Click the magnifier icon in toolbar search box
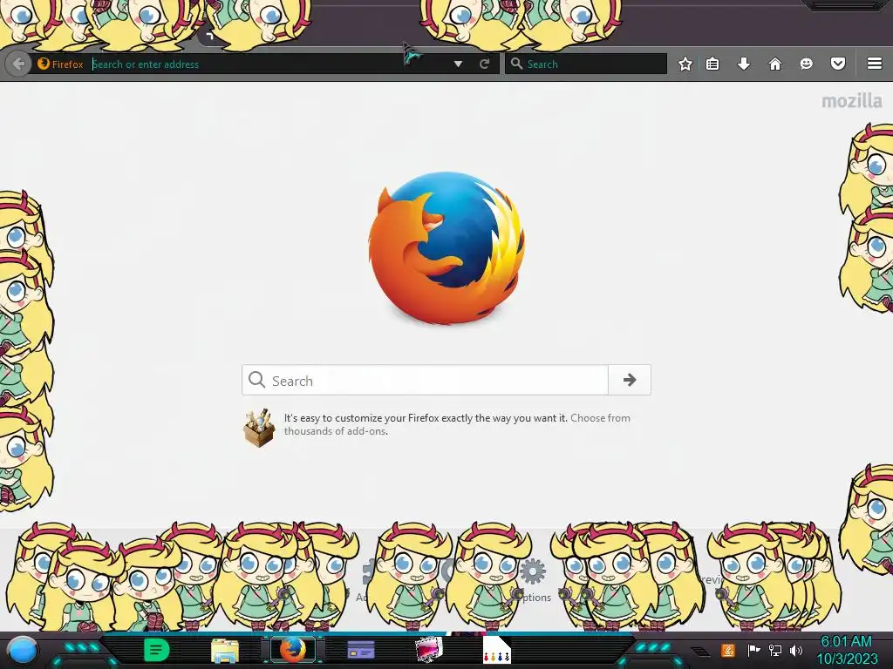The image size is (893, 669). (x=516, y=64)
